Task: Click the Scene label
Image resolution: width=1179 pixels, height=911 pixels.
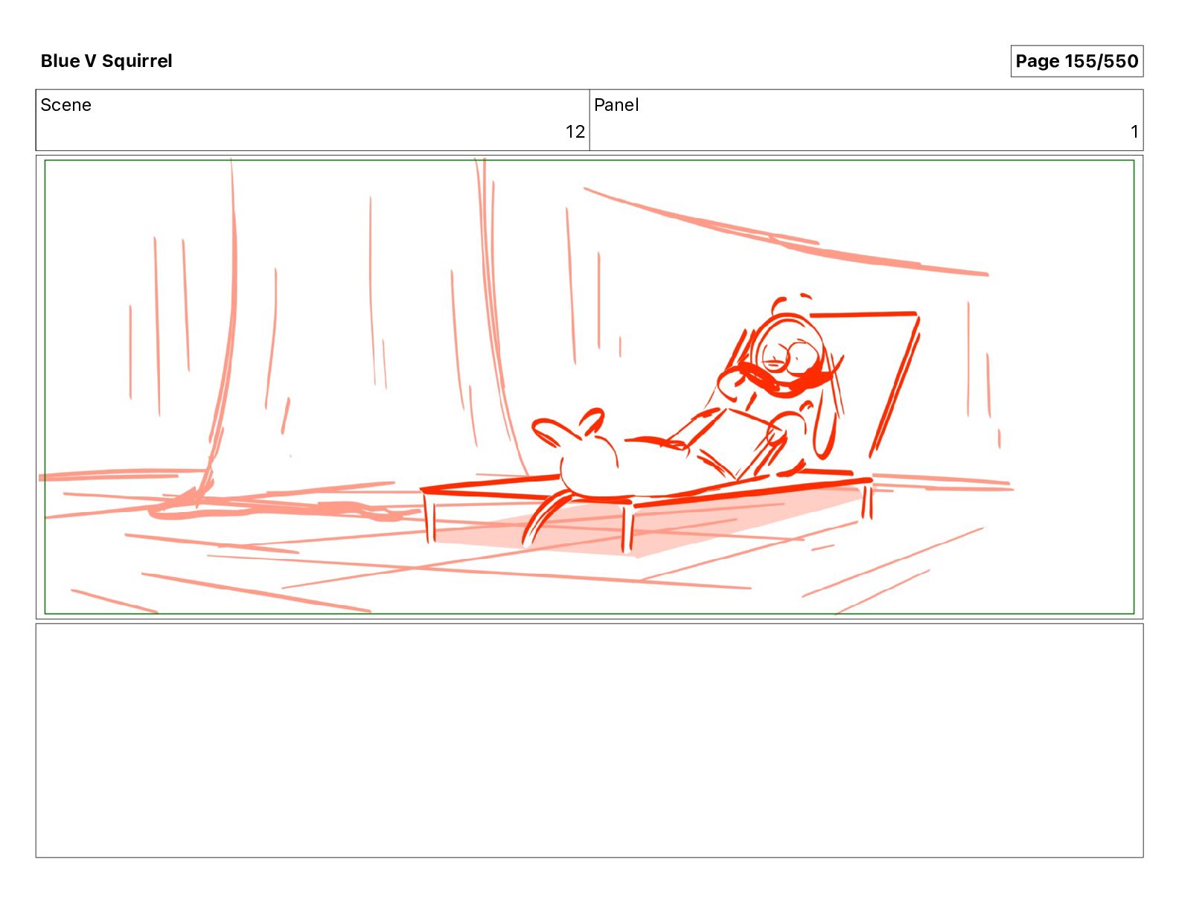Action: [x=65, y=105]
